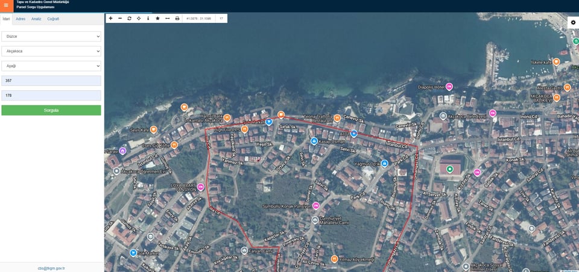Click the Alesta Gastro orange marker
Viewport: 579px width, 272px height.
(567, 88)
